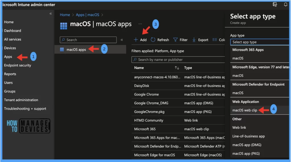
Task: Open Dashboard in the left navigation
Action: 13,31
